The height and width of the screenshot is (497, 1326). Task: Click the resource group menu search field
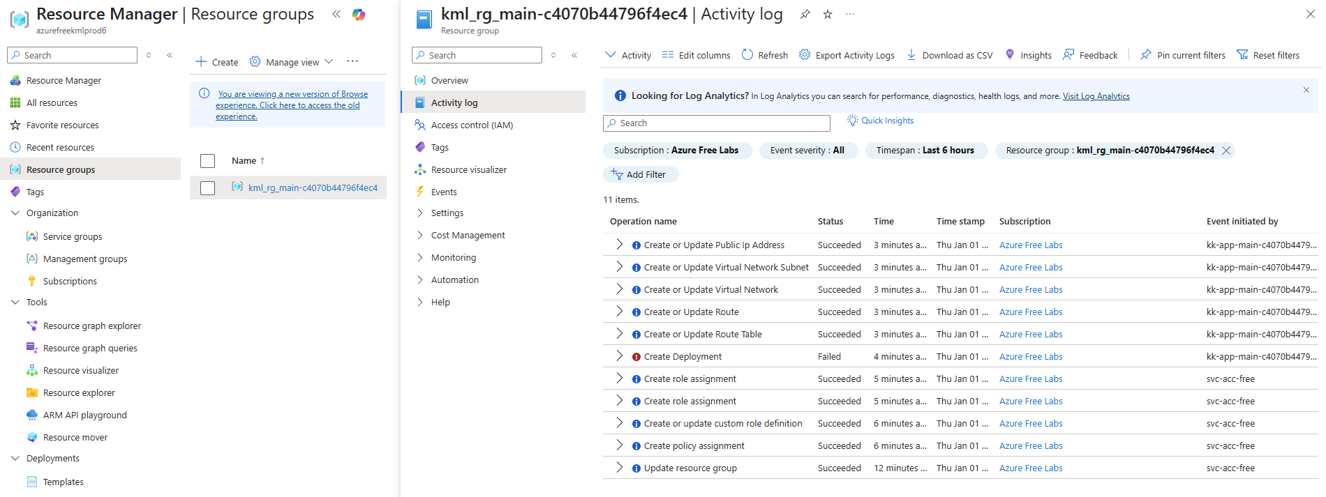[477, 55]
